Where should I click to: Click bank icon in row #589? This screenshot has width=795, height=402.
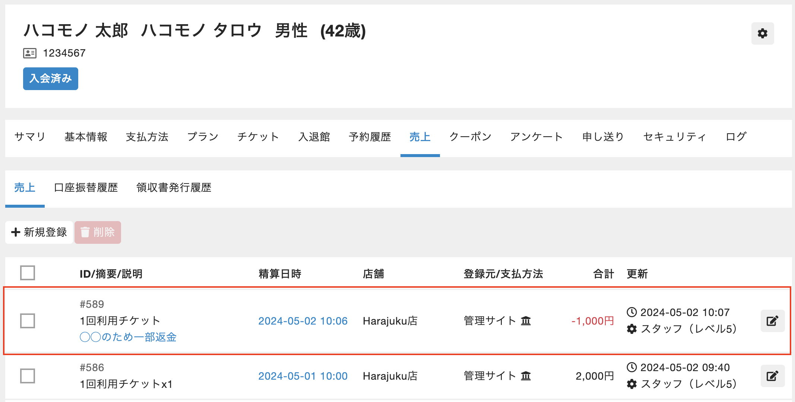tap(526, 321)
